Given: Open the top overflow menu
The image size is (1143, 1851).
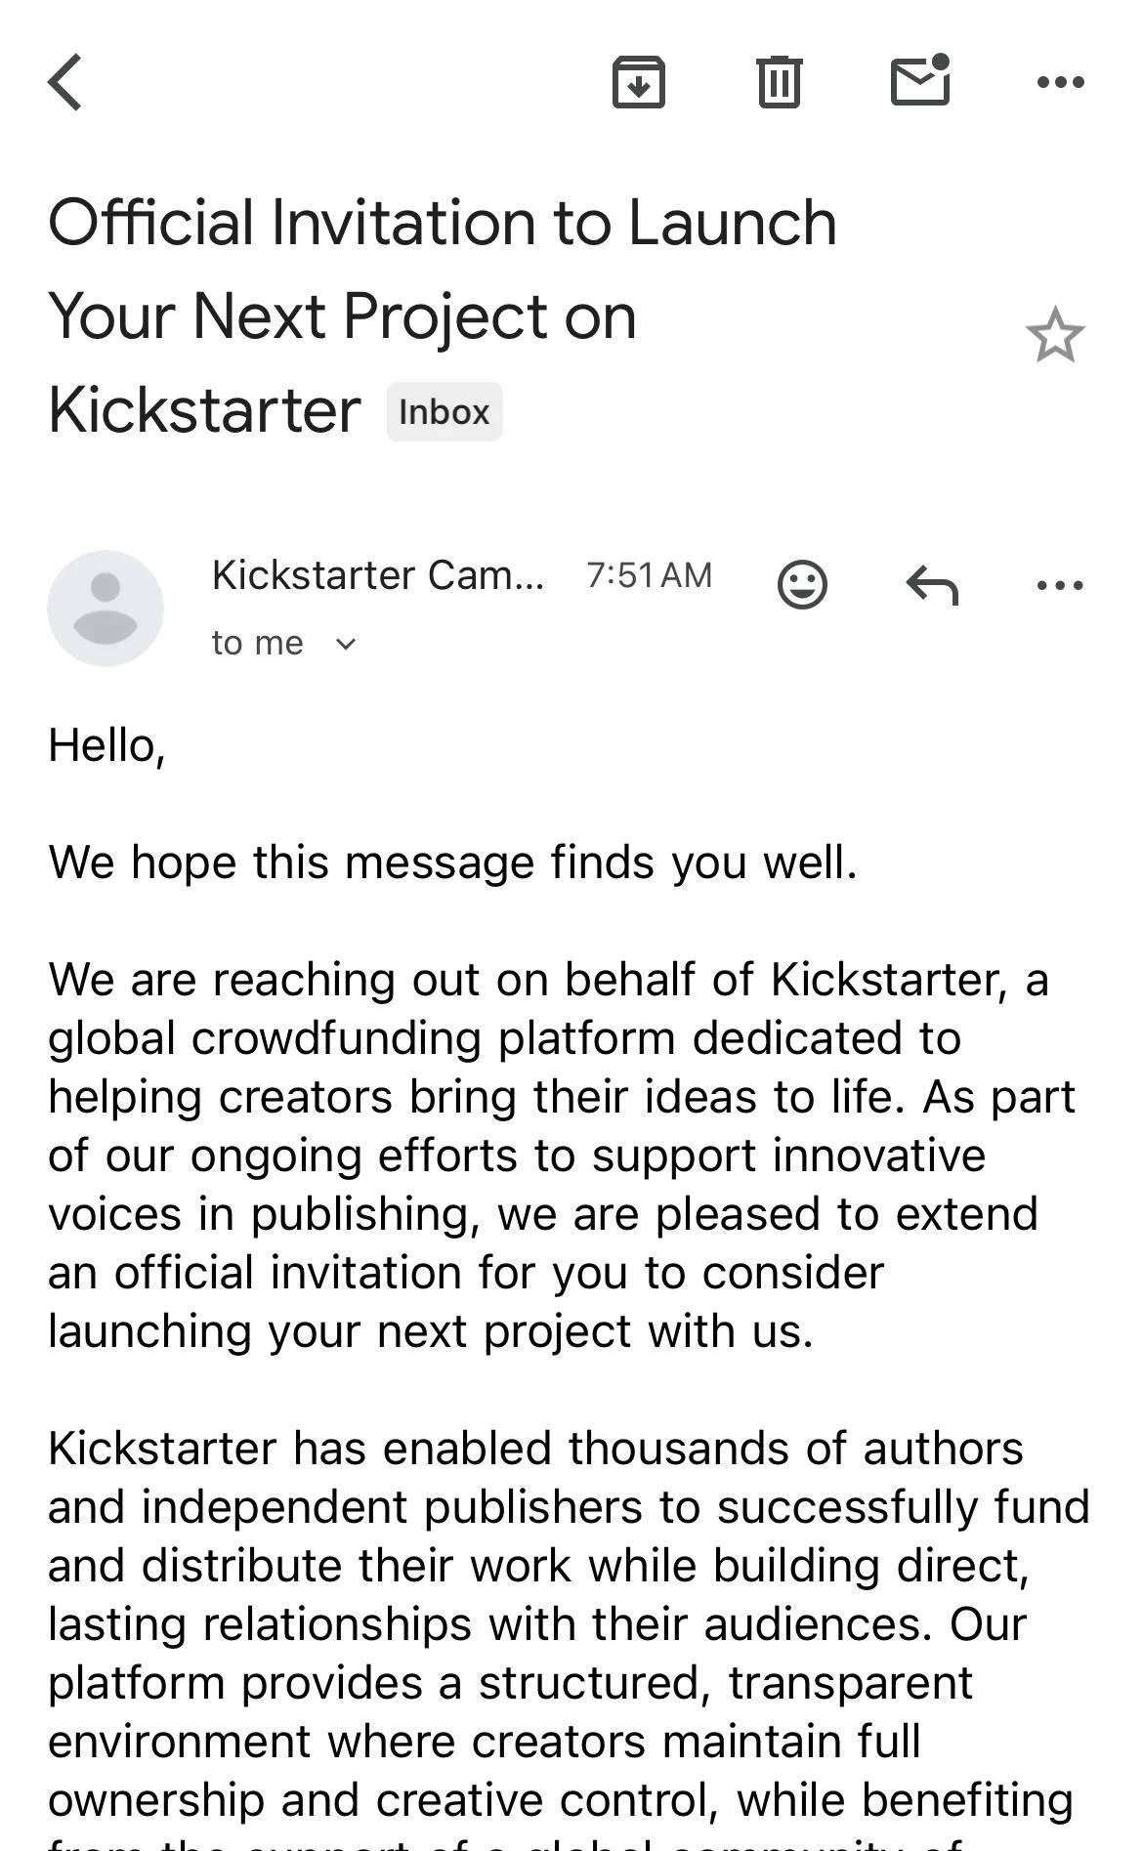Looking at the screenshot, I should click(x=1060, y=83).
